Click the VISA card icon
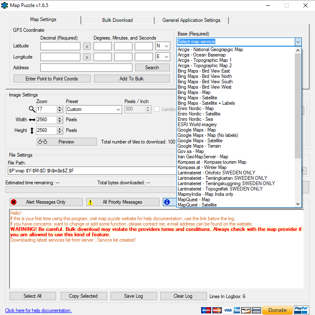The height and width of the screenshot is (315, 315). coord(228,310)
